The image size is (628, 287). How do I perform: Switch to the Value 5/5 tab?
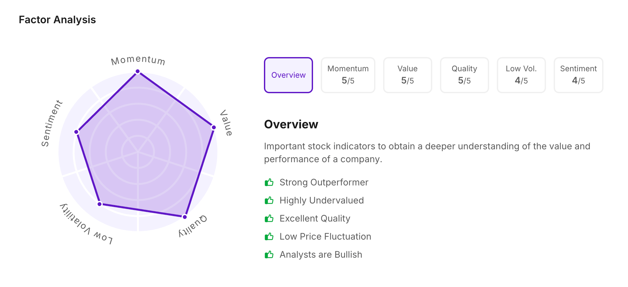coord(407,75)
